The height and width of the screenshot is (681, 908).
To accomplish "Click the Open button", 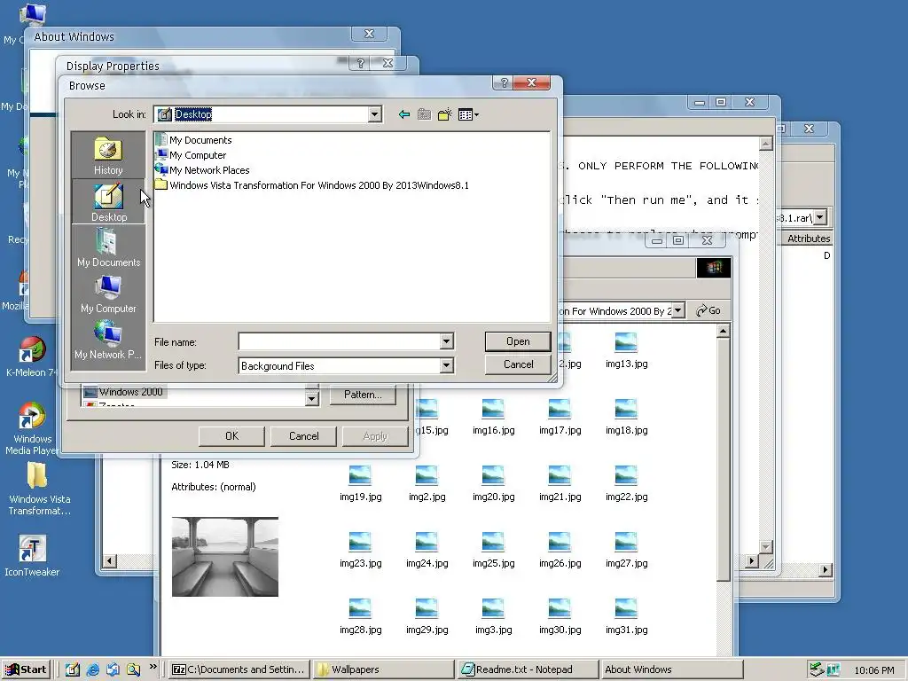I will tap(518, 341).
